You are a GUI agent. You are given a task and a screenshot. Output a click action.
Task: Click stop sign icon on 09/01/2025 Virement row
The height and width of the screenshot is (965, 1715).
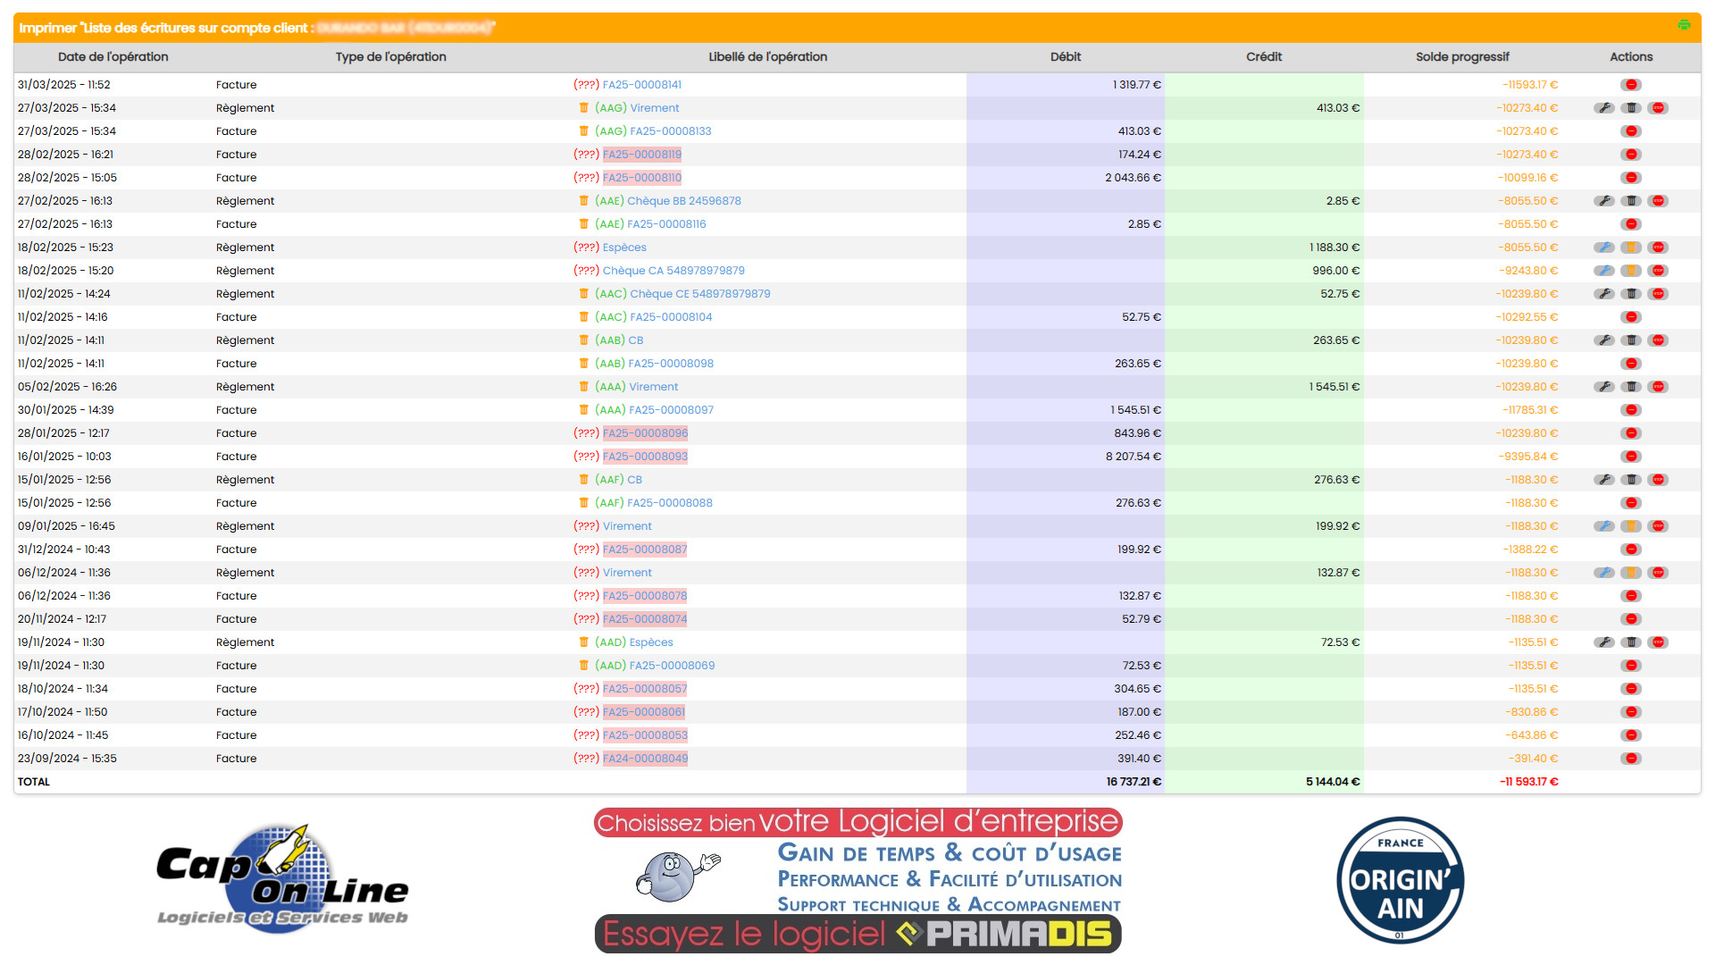pyautogui.click(x=1659, y=526)
